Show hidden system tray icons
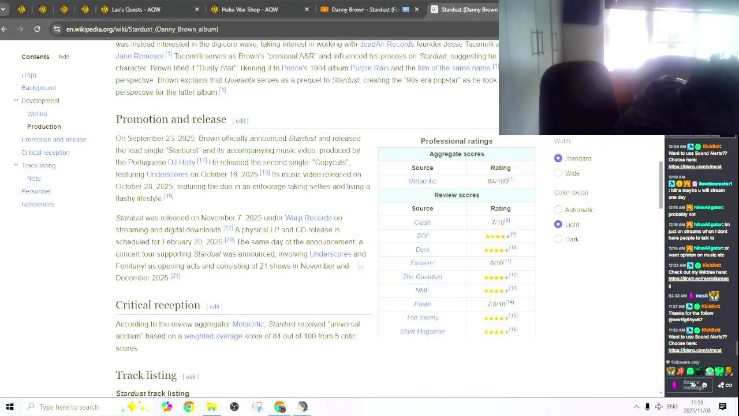 pyautogui.click(x=636, y=407)
